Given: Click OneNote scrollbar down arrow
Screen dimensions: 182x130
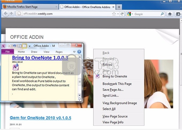Looking at the screenshot, I should (x=80, y=95).
